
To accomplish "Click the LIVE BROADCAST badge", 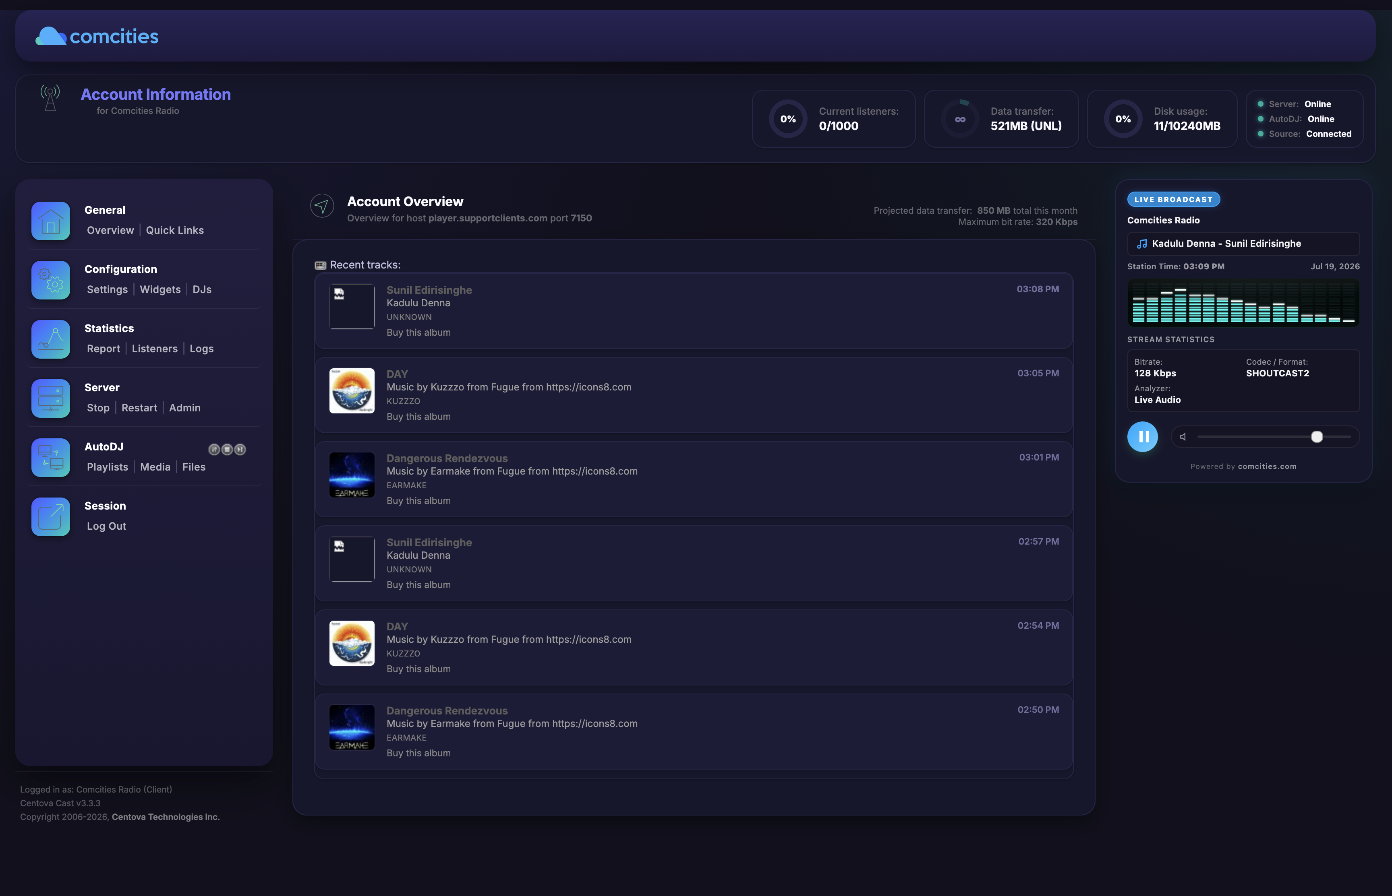I will coord(1173,200).
